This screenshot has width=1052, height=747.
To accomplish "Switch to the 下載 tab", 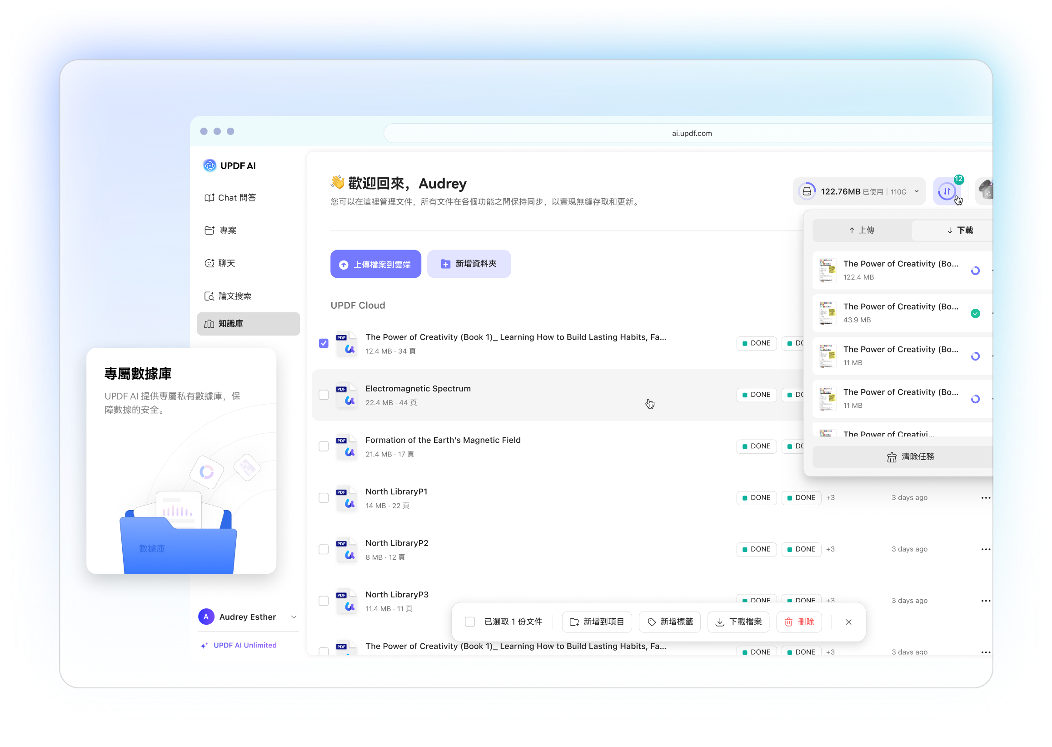I will coord(960,230).
